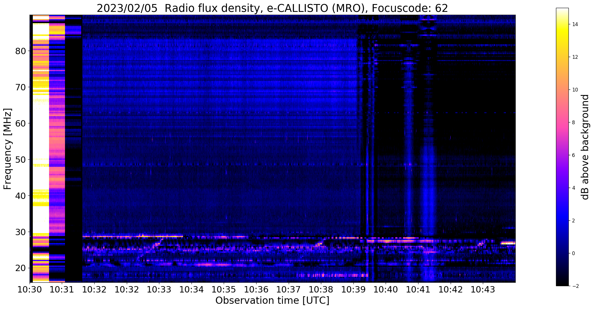The width and height of the screenshot is (594, 309).
Task: Click the pink emission band near 21 MHz at 10:35
Action: (x=215, y=264)
